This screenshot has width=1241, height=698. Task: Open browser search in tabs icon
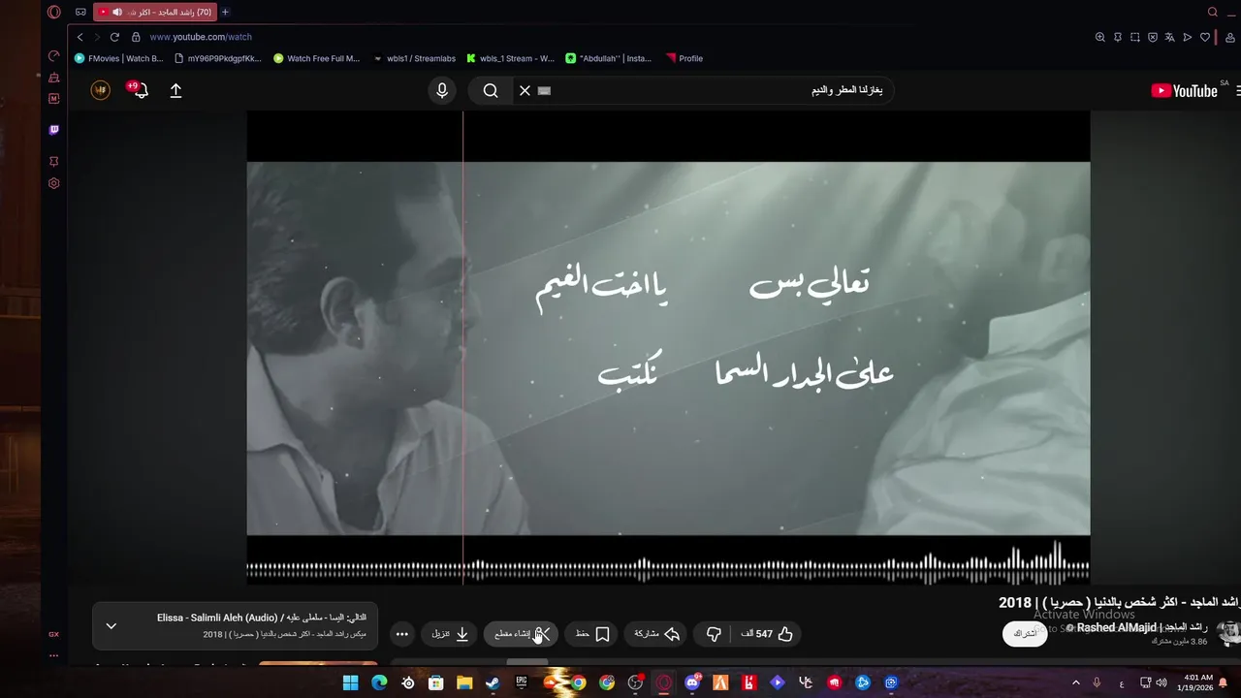tap(1213, 12)
